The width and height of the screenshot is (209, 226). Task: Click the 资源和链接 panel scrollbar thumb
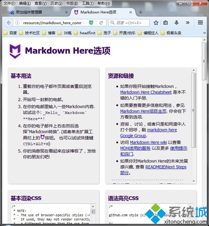click(194, 110)
